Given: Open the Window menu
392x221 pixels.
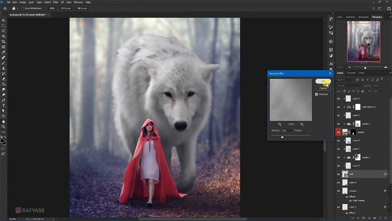Looking at the screenshot, I should [78, 2].
